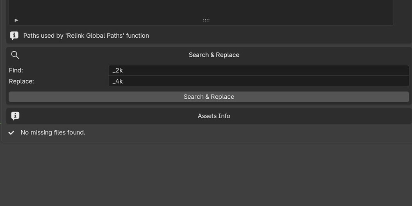Click the Search & Replace panel title
Image resolution: width=412 pixels, height=206 pixels.
coord(214,55)
